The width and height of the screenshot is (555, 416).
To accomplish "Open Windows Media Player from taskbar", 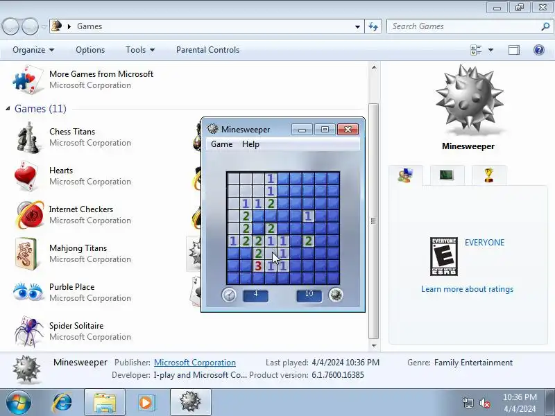I will [x=146, y=402].
